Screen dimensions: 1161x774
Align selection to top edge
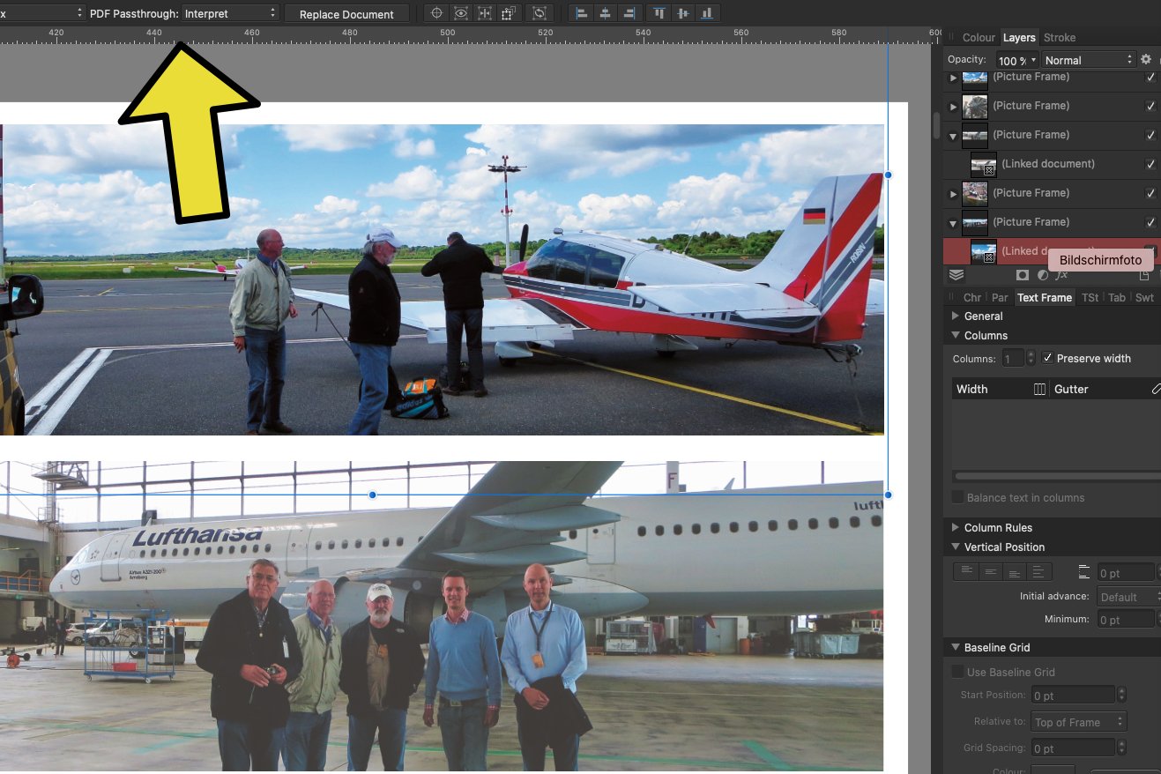point(659,13)
